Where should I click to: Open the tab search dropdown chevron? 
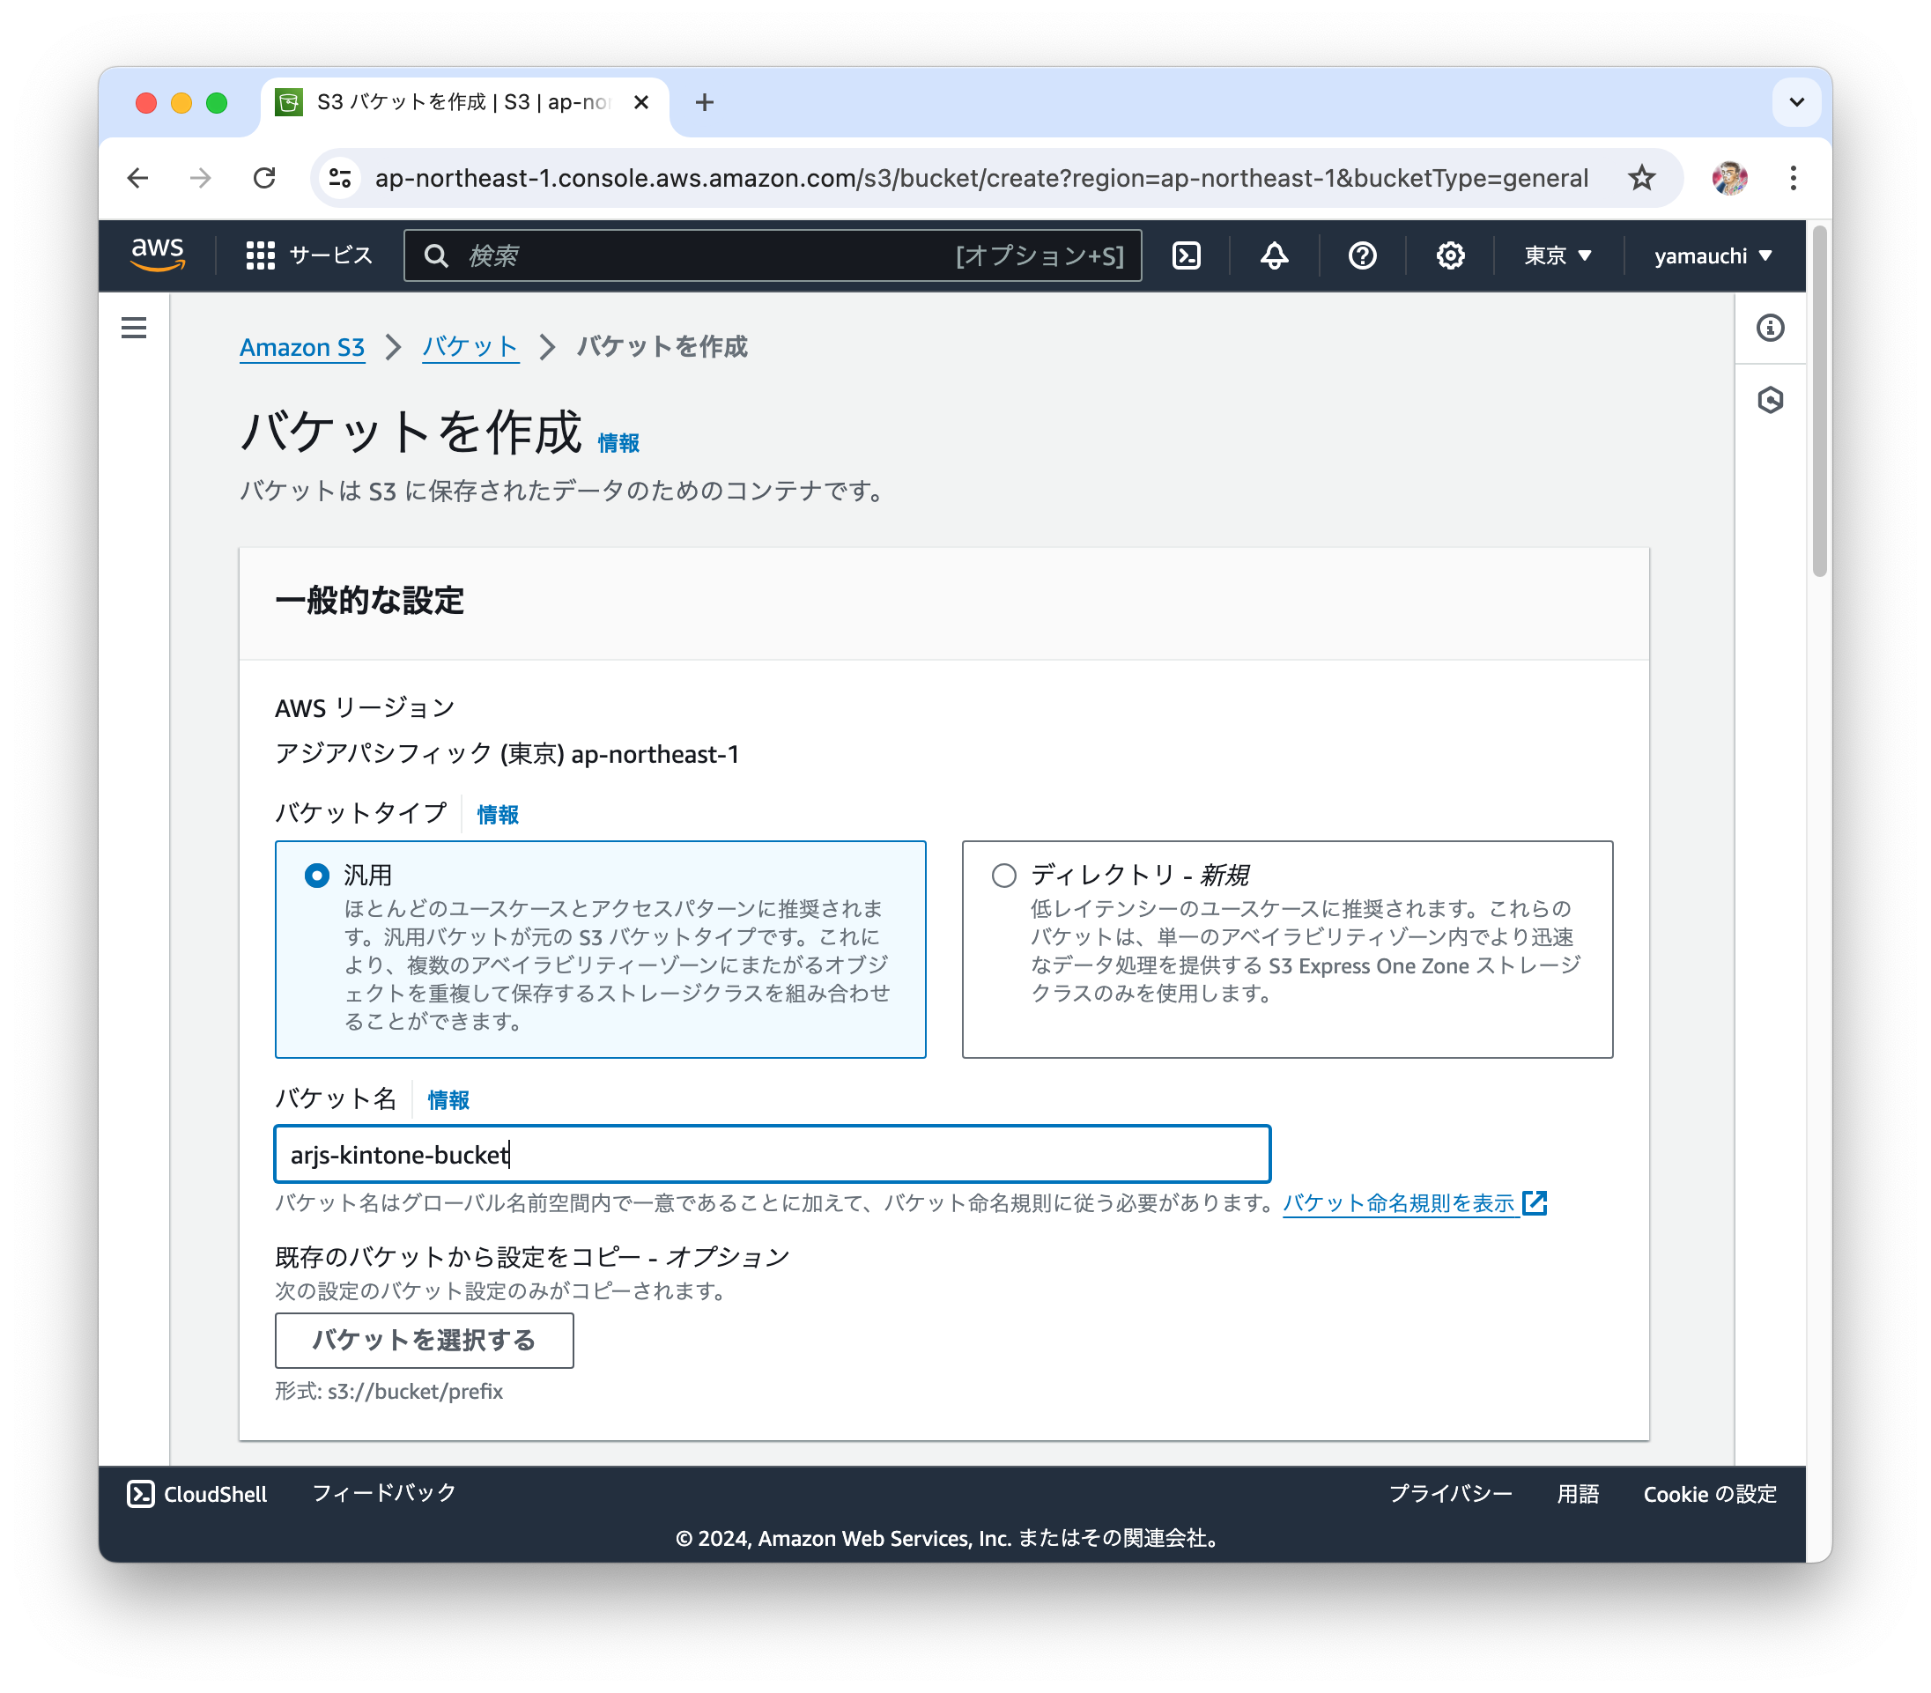click(1796, 102)
